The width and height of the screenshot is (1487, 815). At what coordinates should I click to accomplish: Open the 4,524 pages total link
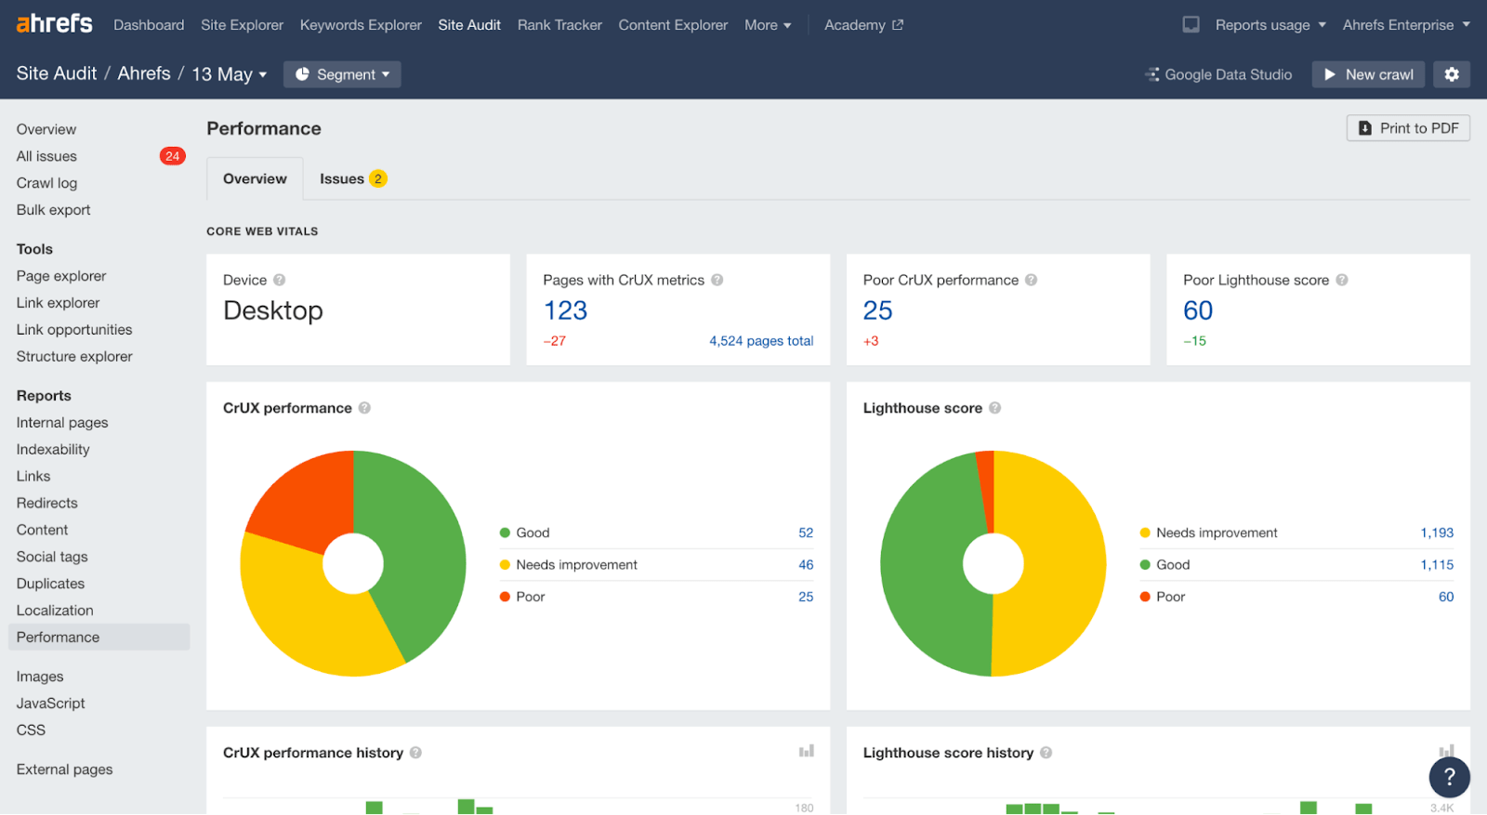pos(761,341)
